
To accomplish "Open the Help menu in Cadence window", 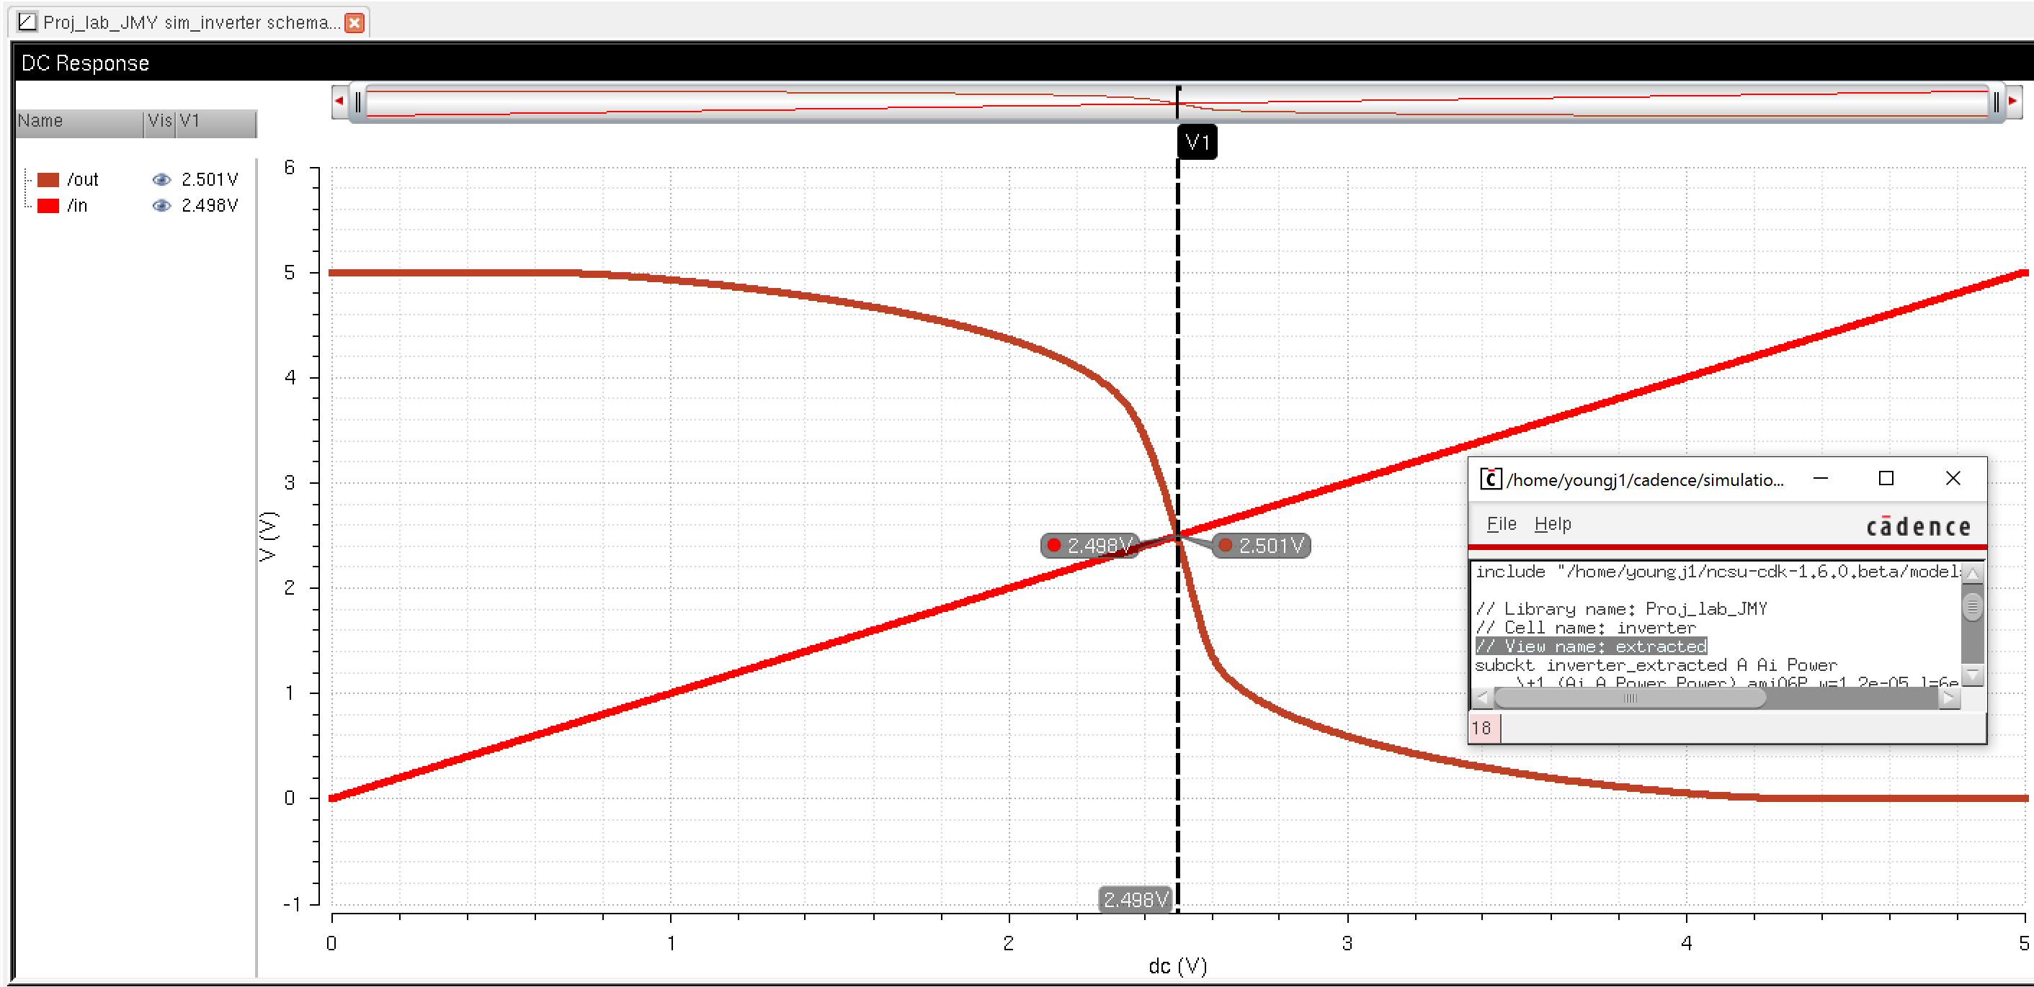I will 1553,524.
